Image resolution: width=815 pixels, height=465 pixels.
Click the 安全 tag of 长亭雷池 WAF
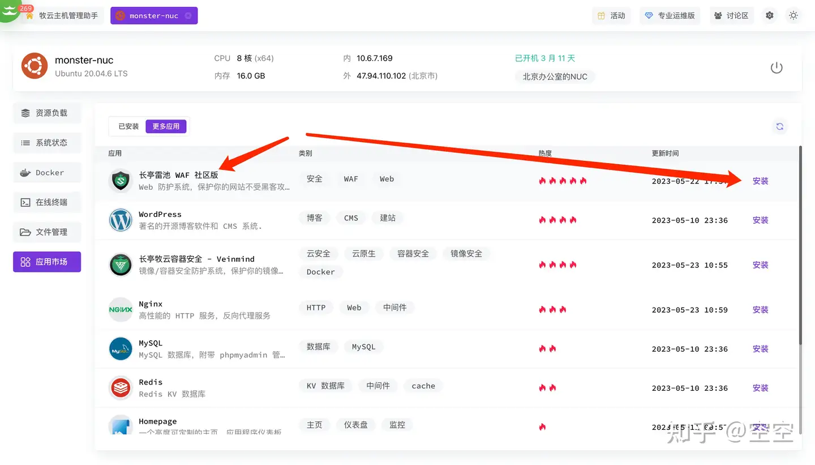tap(315, 179)
